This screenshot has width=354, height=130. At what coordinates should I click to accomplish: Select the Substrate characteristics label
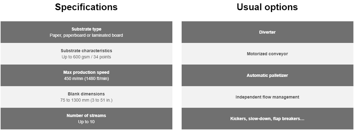(x=86, y=51)
